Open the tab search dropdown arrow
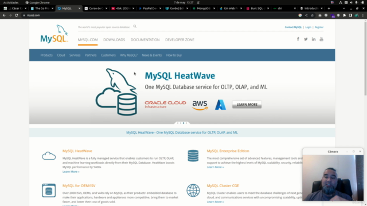The width and height of the screenshot is (367, 206). pos(343,9)
